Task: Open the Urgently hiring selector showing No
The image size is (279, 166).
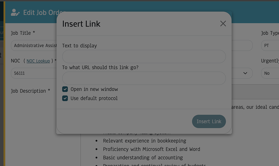Action: point(269,73)
